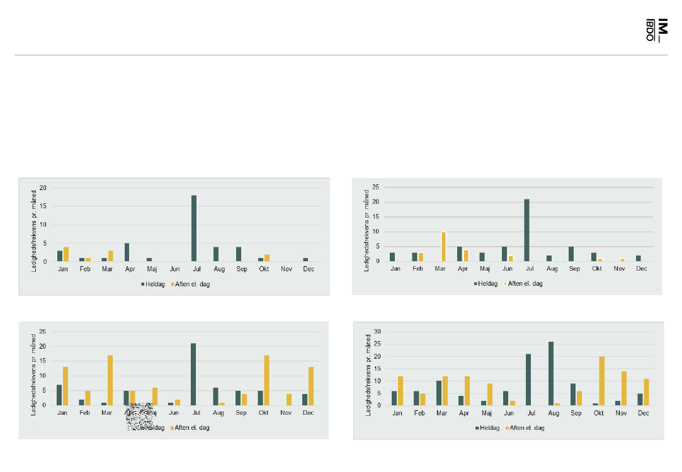Click the Aug bar reaching 26 in bottom-right chart
Viewport: 682px width, 472px height.
click(551, 374)
